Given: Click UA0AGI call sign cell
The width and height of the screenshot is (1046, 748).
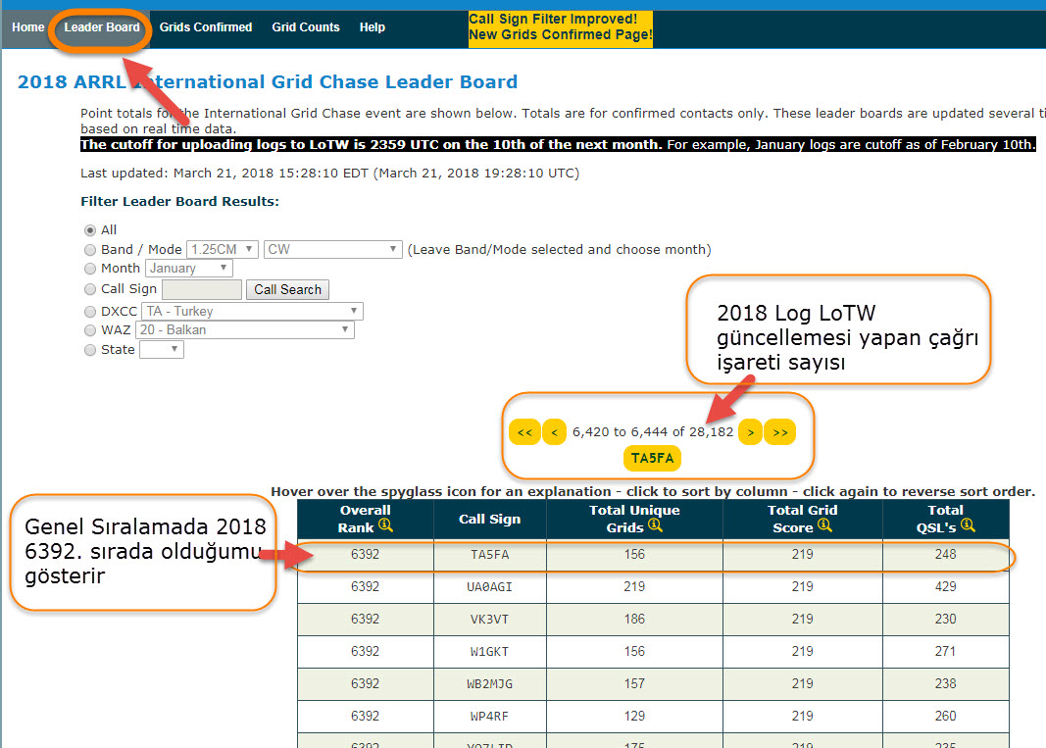Looking at the screenshot, I should pos(489,587).
